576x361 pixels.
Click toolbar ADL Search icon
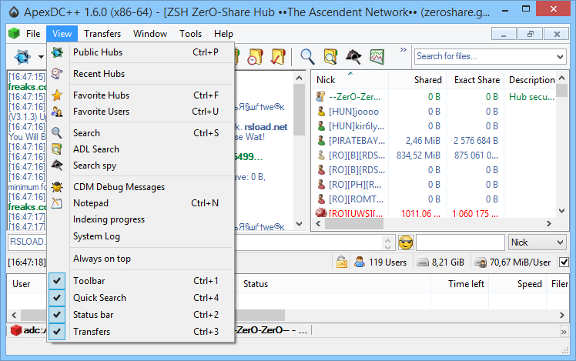pyautogui.click(x=330, y=57)
